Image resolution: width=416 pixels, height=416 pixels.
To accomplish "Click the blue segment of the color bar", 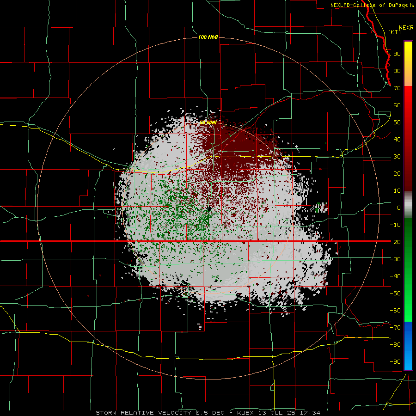I will coord(408,346).
